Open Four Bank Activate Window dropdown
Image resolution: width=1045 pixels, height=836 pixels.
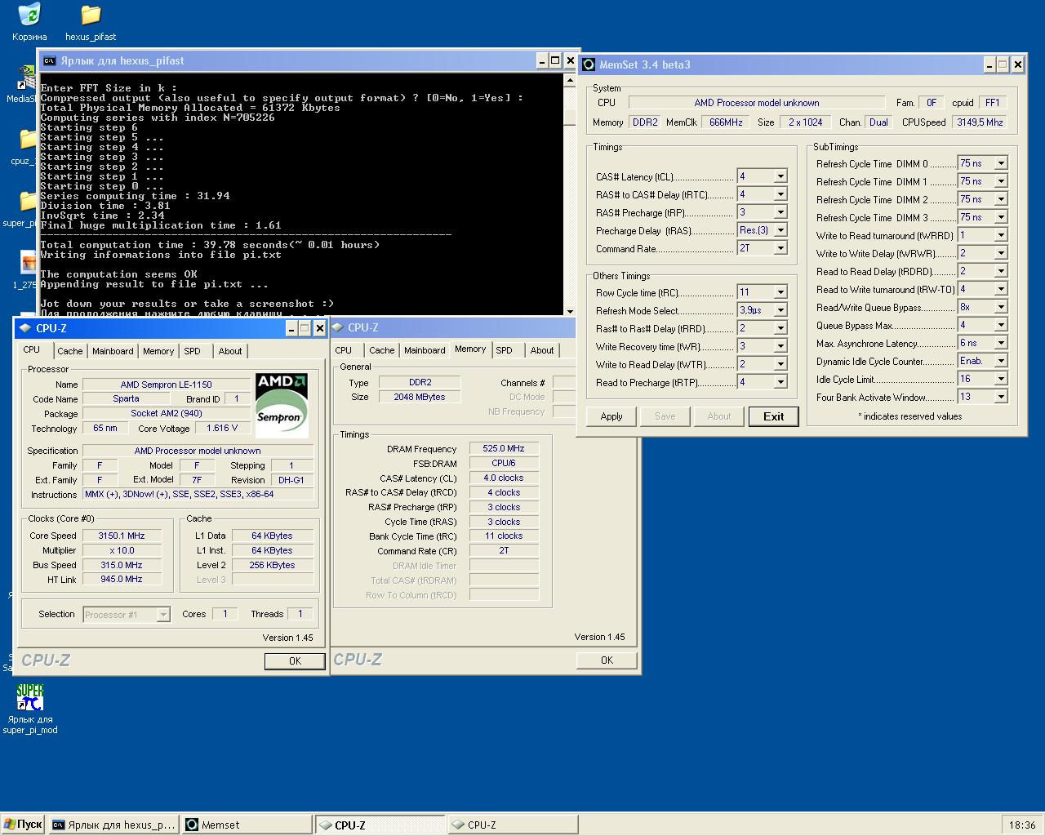[x=1001, y=397]
